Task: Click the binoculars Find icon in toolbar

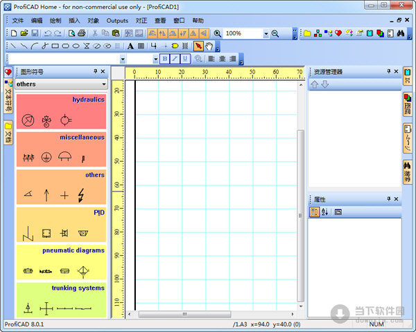Action: click(401, 33)
